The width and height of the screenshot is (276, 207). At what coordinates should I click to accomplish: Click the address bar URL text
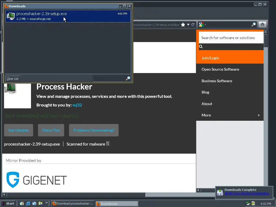tap(156, 25)
